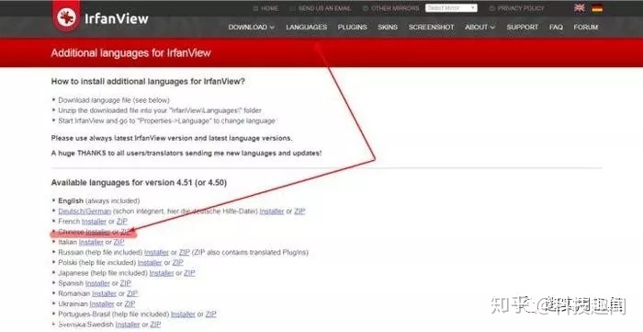Open the LANGUAGES page
Viewport: 643px width, 332px height.
(x=306, y=27)
